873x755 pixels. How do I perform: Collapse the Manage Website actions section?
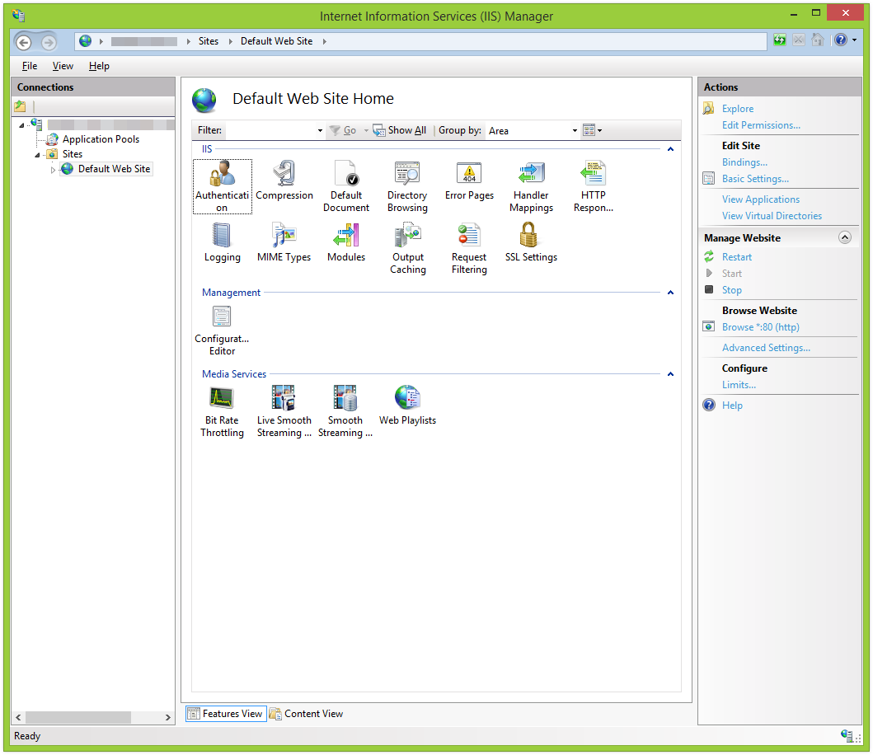pyautogui.click(x=845, y=237)
